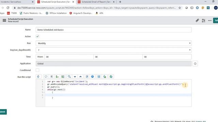
Task: Bookmark page with the star icon
Action: (x=180, y=8)
